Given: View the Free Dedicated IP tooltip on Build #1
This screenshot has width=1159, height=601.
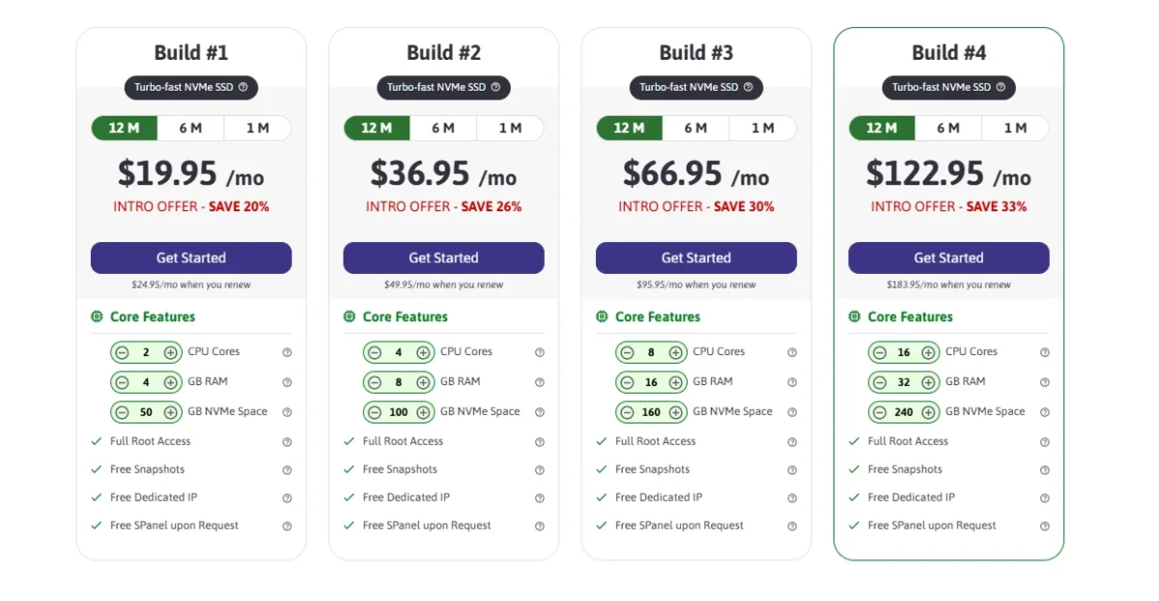Looking at the screenshot, I should tap(287, 498).
